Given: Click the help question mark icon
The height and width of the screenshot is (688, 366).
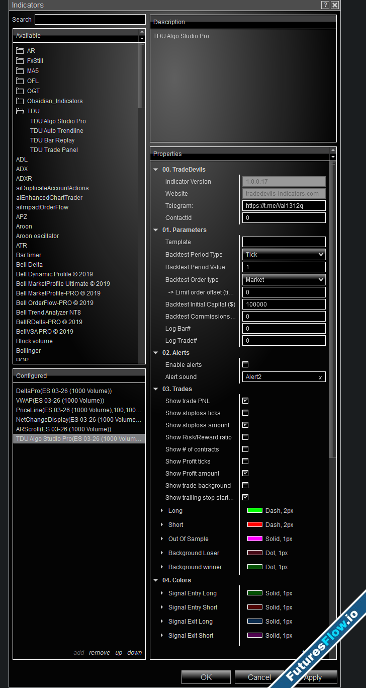Looking at the screenshot, I should 325,5.
